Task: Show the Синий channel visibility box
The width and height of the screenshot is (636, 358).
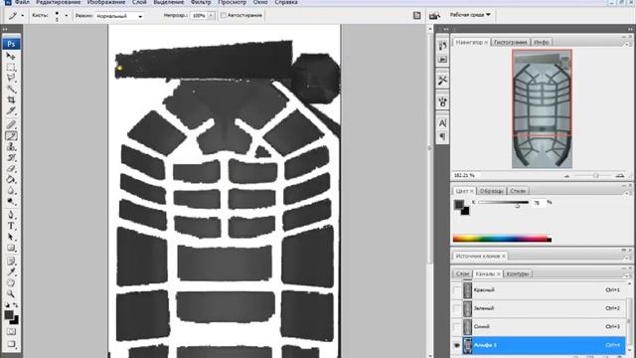Action: (x=457, y=327)
